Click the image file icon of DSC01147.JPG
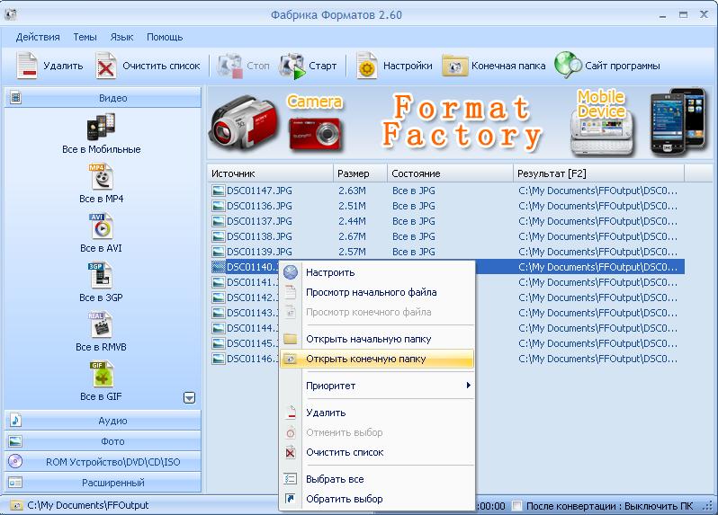 coord(219,191)
